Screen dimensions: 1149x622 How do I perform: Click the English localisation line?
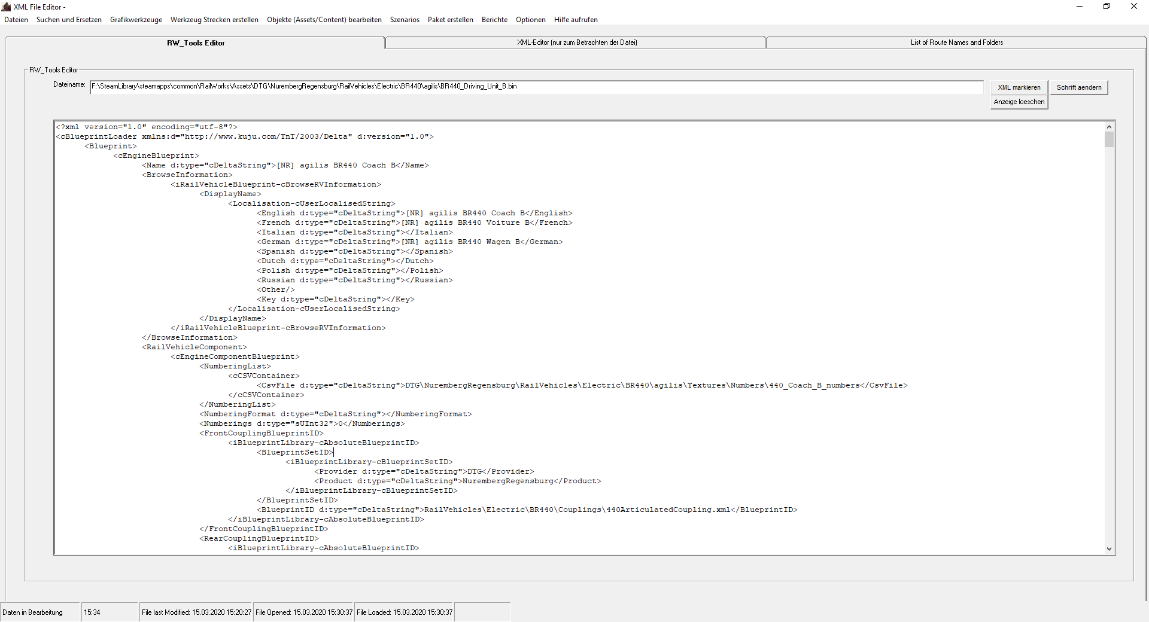pos(415,213)
